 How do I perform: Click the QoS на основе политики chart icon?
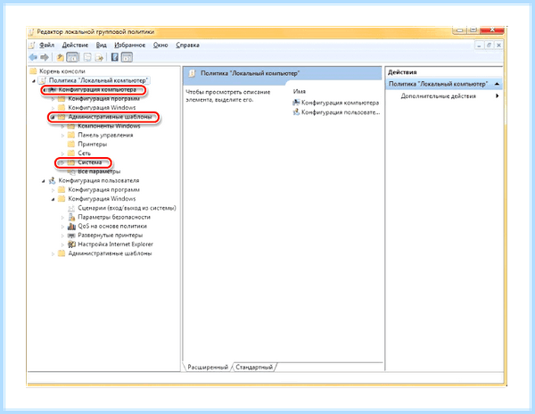(71, 227)
